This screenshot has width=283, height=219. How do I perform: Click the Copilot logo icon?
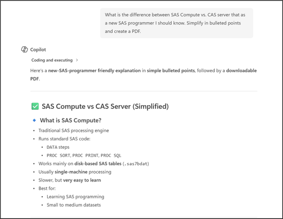(24, 49)
